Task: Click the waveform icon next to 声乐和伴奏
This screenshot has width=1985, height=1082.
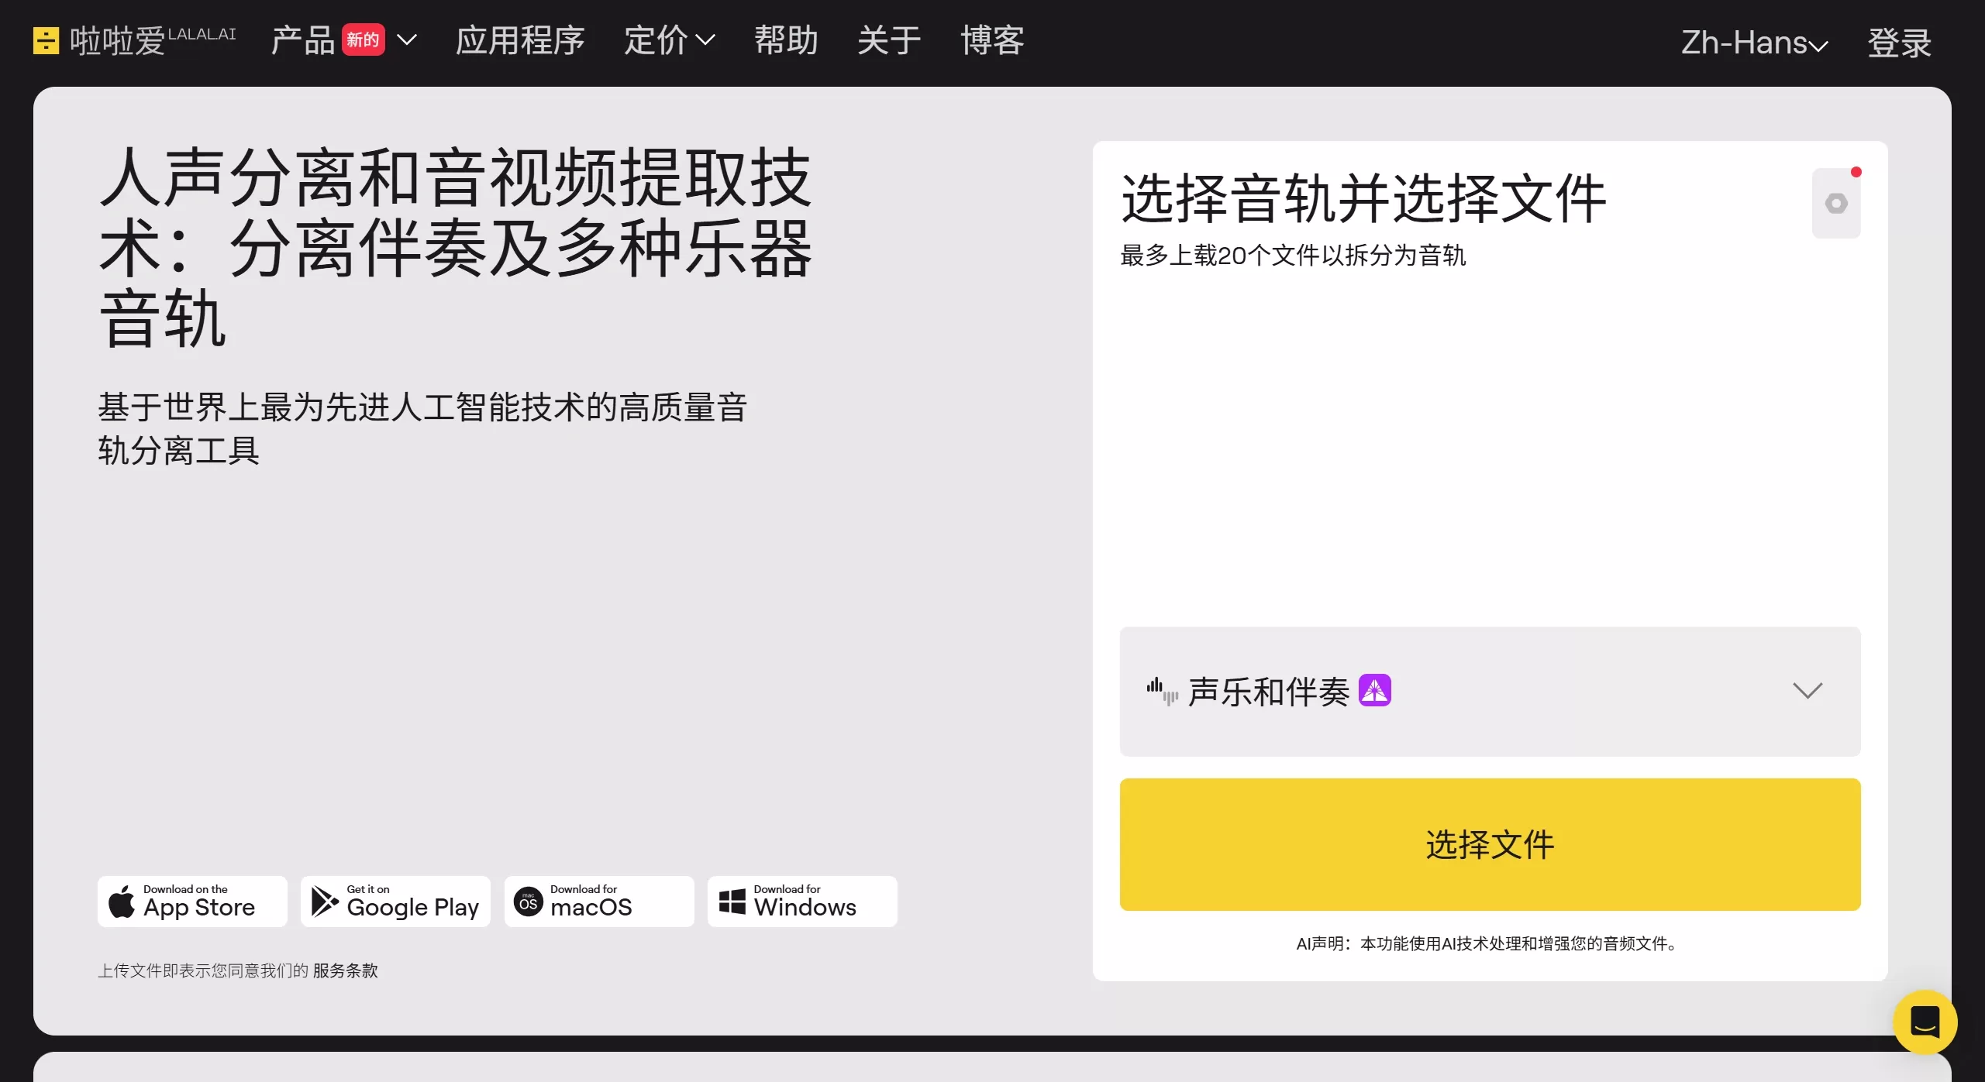Action: (1160, 691)
